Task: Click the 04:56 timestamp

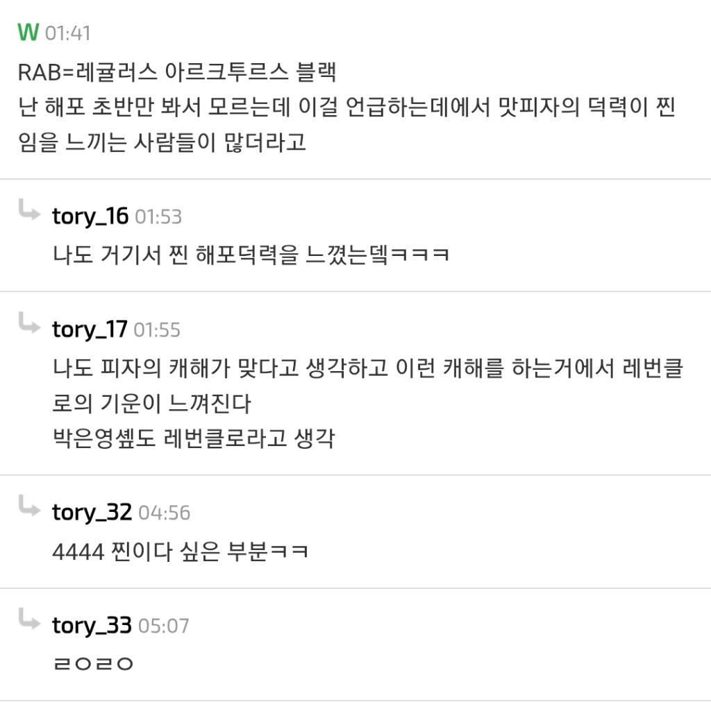Action: click(x=164, y=513)
